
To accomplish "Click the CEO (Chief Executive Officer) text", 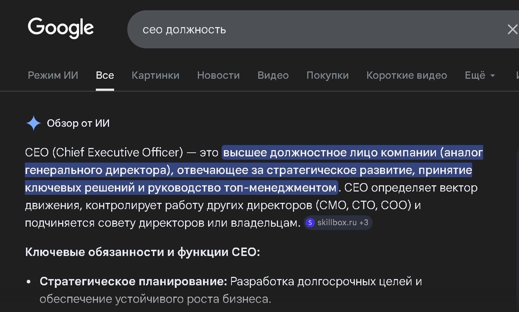I will [x=104, y=152].
